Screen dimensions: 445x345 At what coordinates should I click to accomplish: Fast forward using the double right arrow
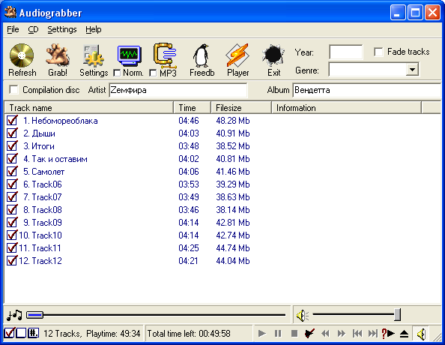point(342,333)
